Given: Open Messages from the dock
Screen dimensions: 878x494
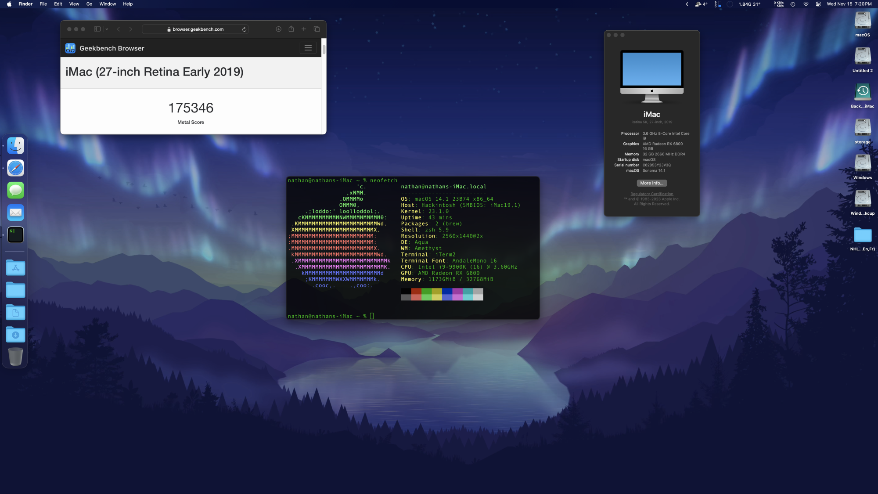Looking at the screenshot, I should 15,190.
